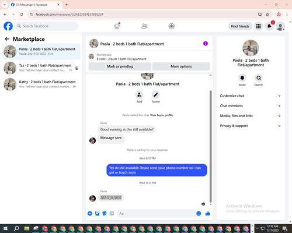Click the browser address bar URL

[69, 15]
